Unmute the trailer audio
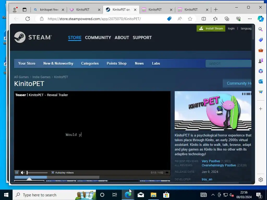The image size is (267, 200). pyautogui.click(x=23, y=173)
